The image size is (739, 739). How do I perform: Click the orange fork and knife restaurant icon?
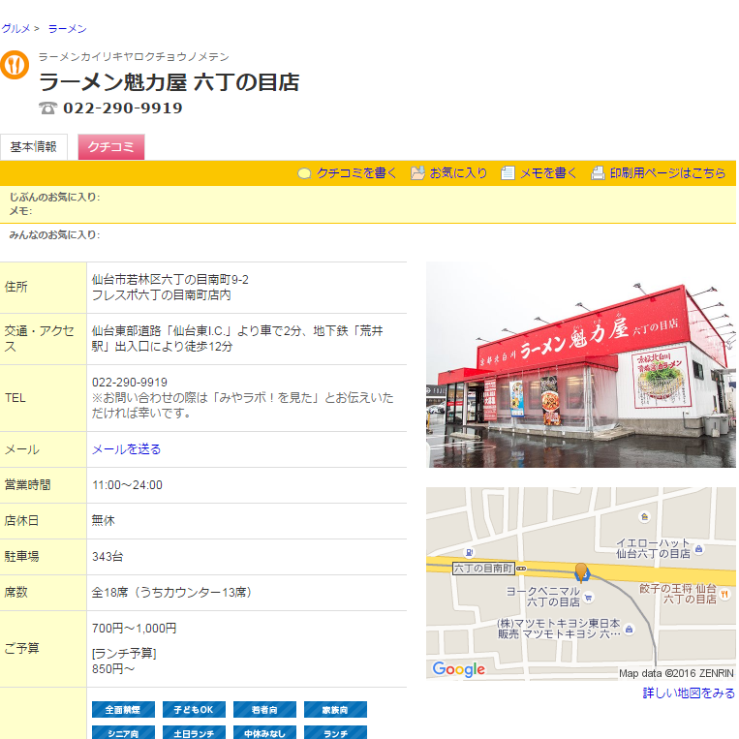15,65
